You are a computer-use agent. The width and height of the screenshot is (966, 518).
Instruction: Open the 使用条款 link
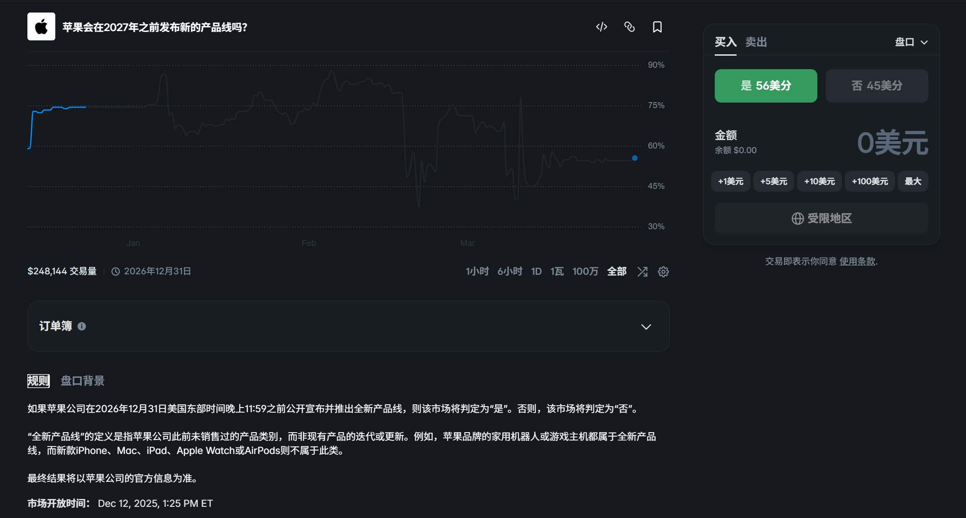[x=857, y=261]
